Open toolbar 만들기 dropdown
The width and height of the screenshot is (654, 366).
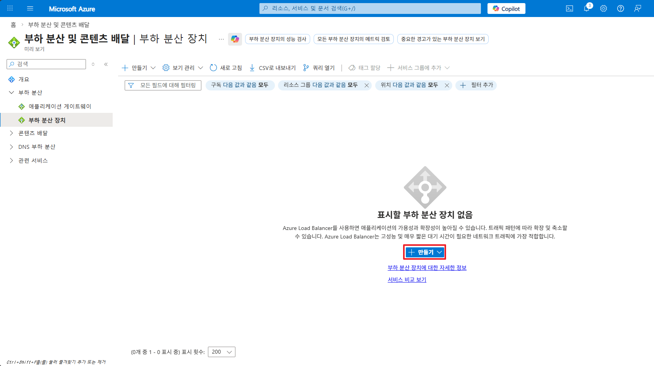click(x=139, y=68)
